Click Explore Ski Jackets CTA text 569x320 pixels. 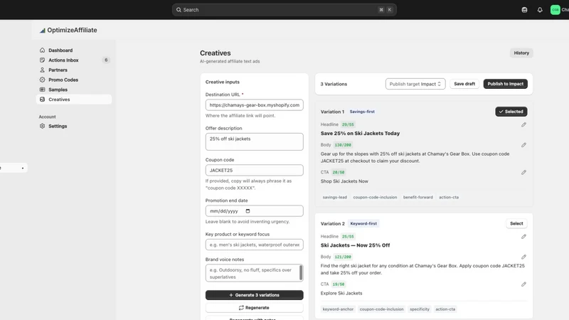(341, 293)
